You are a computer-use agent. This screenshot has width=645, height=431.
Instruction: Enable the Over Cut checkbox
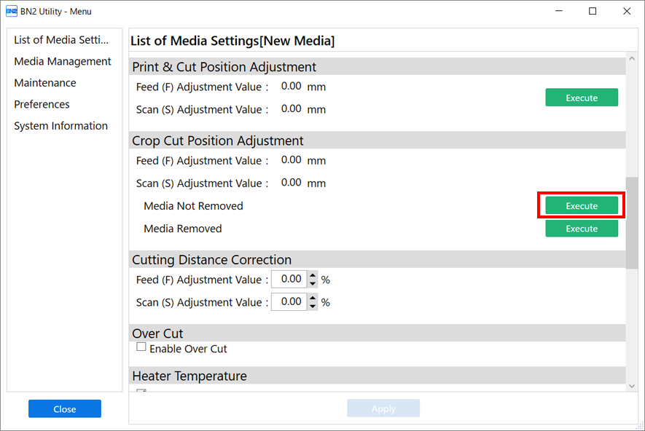pyautogui.click(x=141, y=347)
